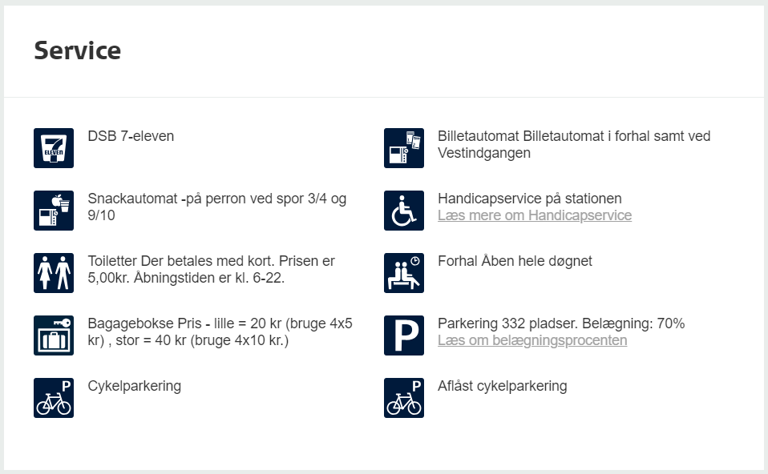
Task: Click the Aflåst cykelparkering bicycle icon
Action: click(403, 398)
